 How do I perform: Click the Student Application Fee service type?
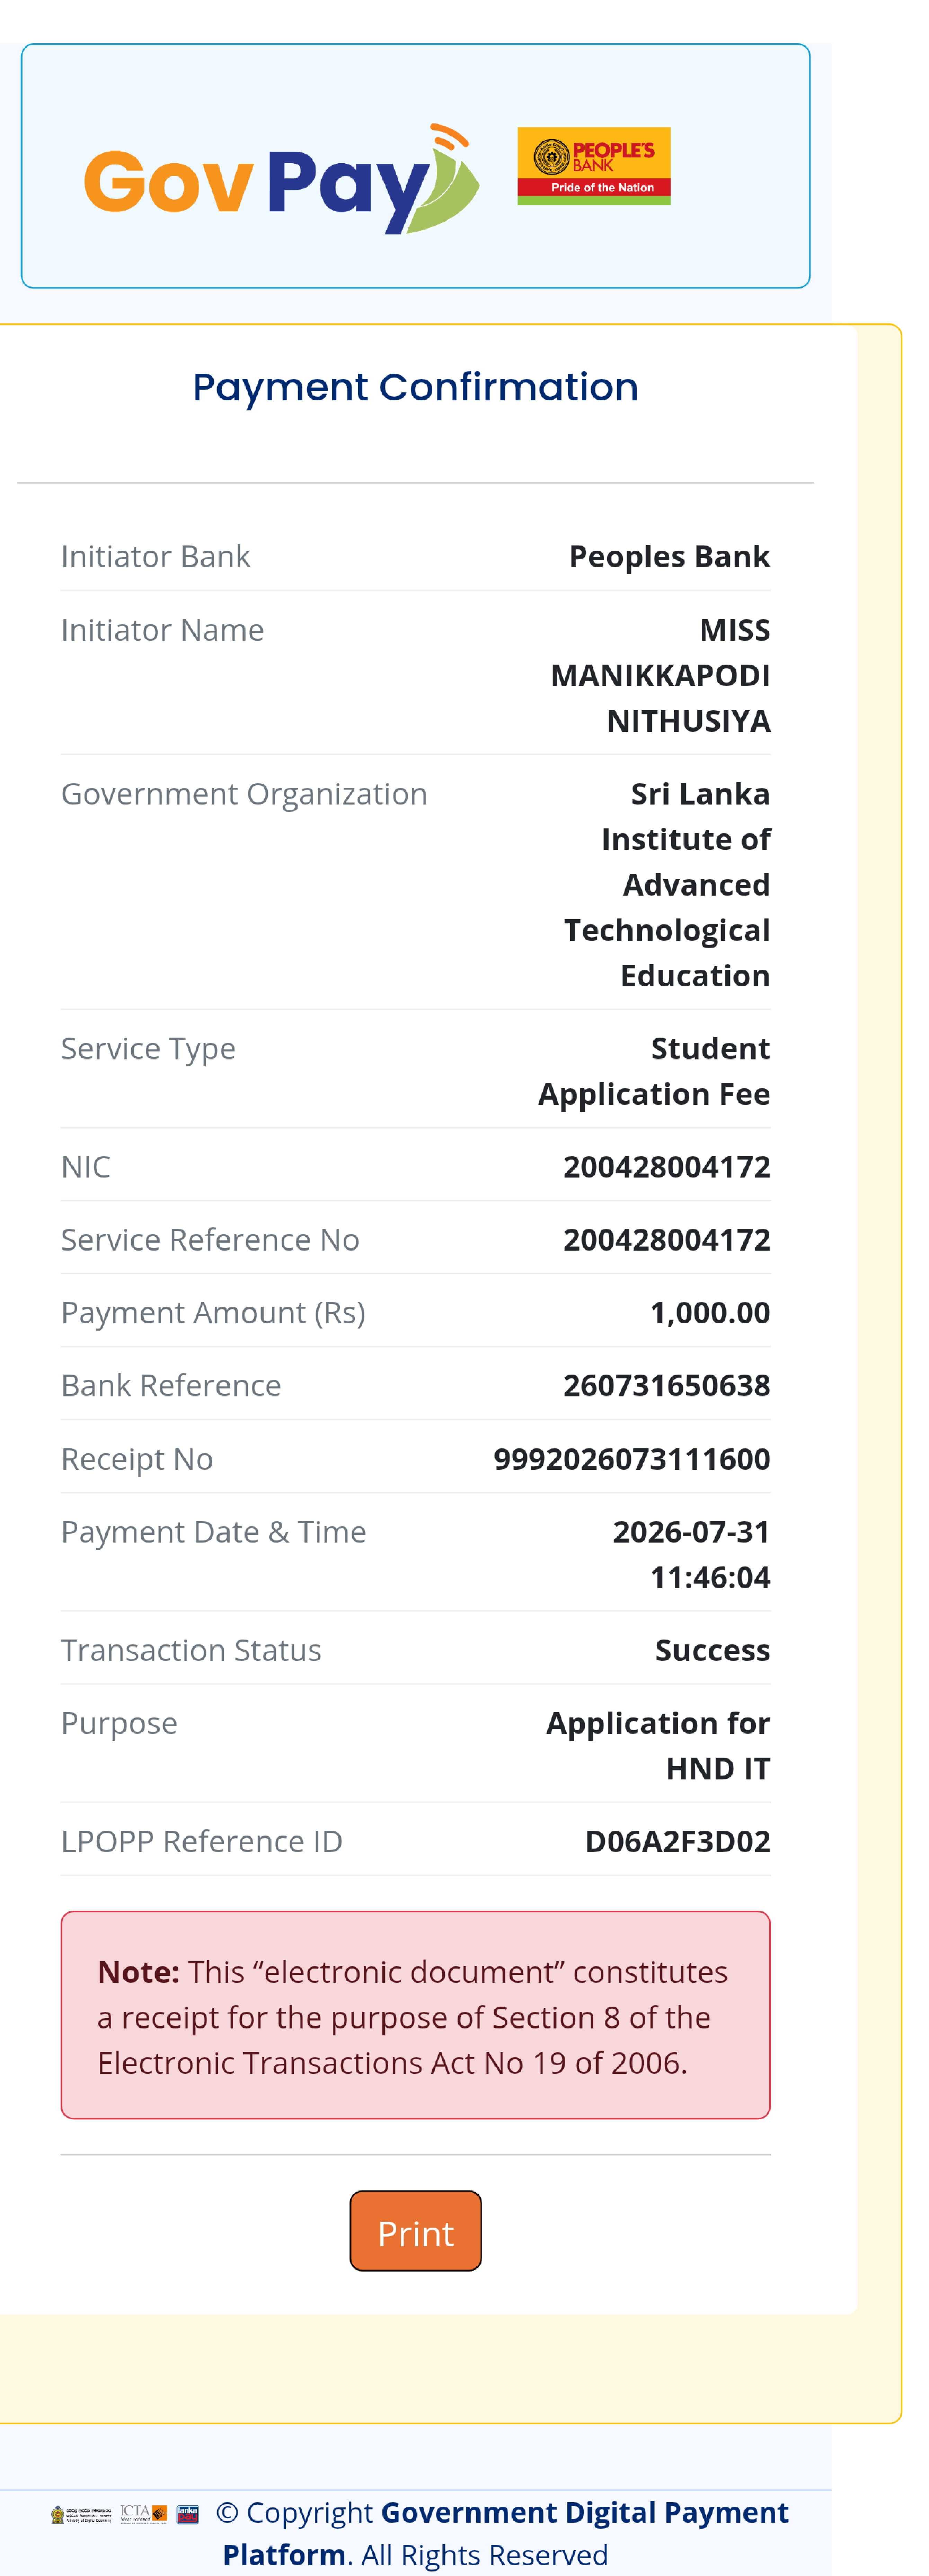[x=654, y=1071]
